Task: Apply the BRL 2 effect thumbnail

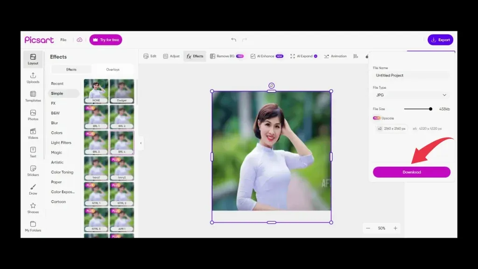Action: pos(122,117)
